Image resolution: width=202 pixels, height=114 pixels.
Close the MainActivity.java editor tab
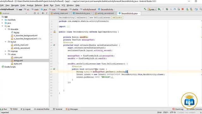click(91, 13)
